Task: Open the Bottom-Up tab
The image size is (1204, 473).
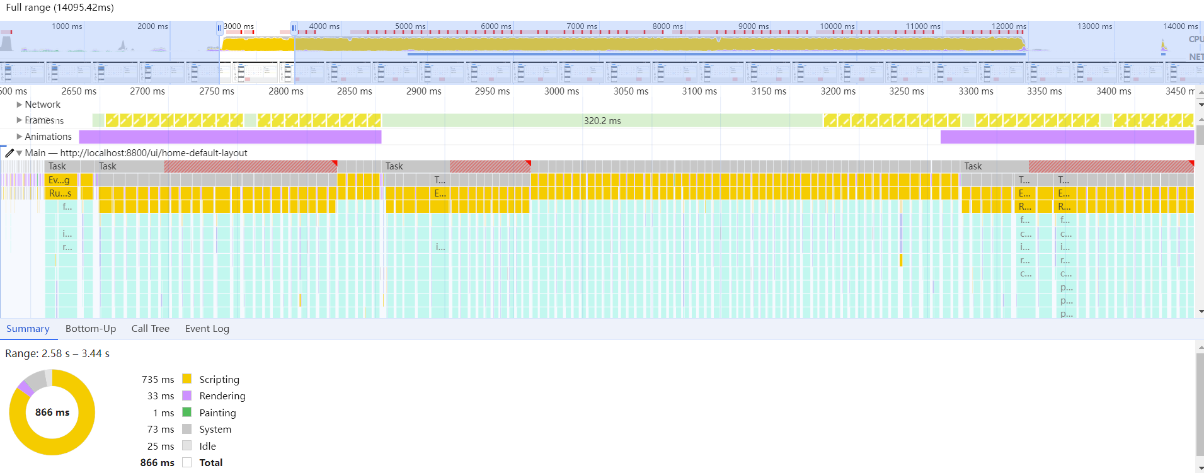Action: click(x=91, y=329)
